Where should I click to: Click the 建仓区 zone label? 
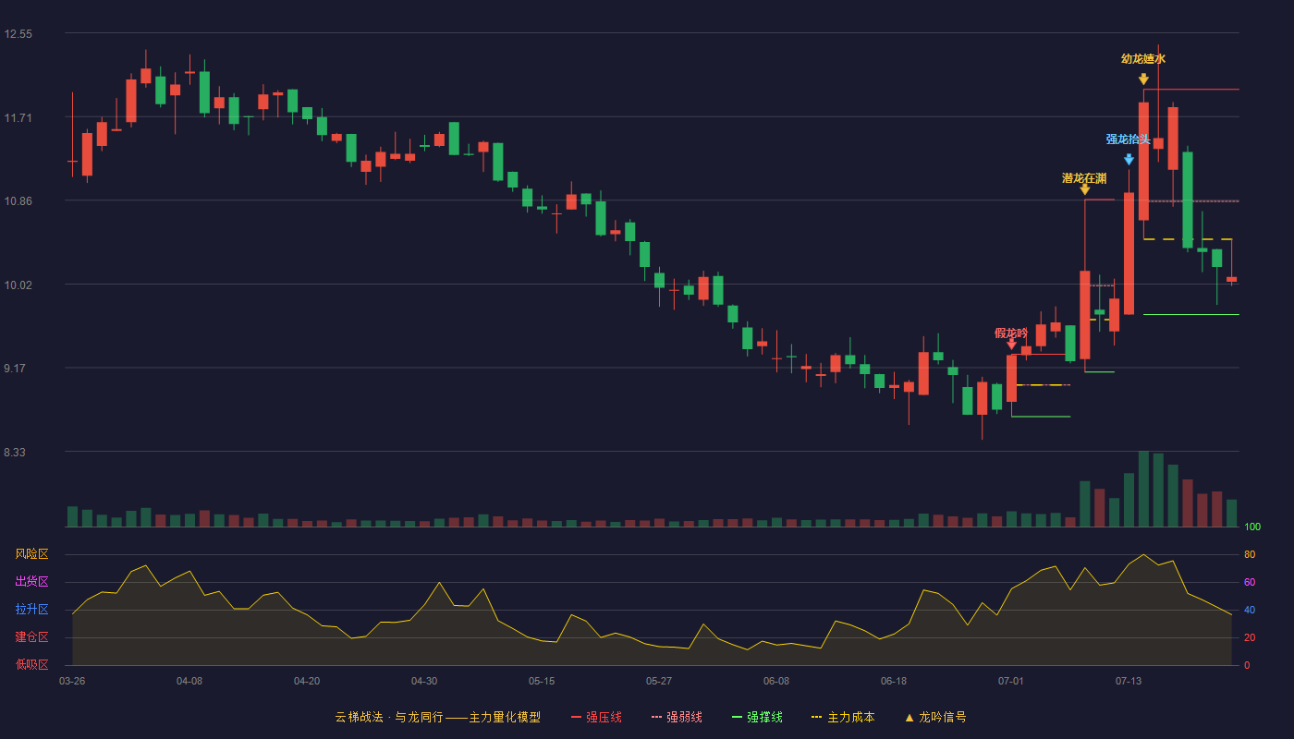tap(31, 637)
